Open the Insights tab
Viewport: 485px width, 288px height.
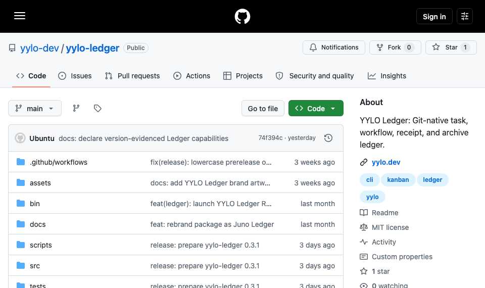[x=387, y=76]
